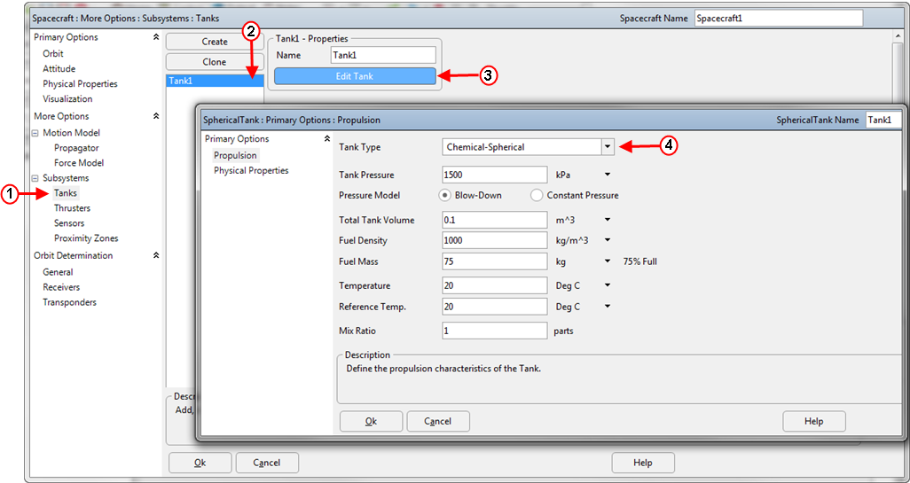Cancel the SphericalTank dialog
The height and width of the screenshot is (483, 910).
coord(438,422)
